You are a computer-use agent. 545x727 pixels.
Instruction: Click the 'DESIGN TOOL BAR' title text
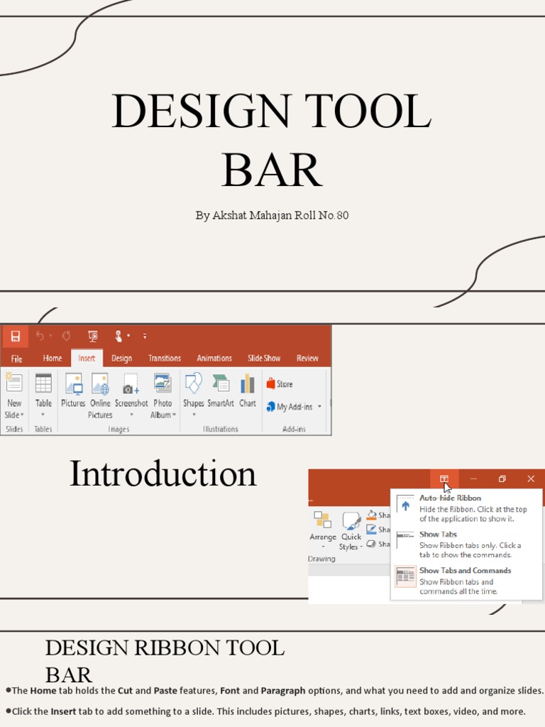(272, 140)
